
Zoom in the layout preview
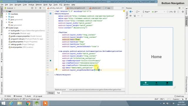pos(175,12)
